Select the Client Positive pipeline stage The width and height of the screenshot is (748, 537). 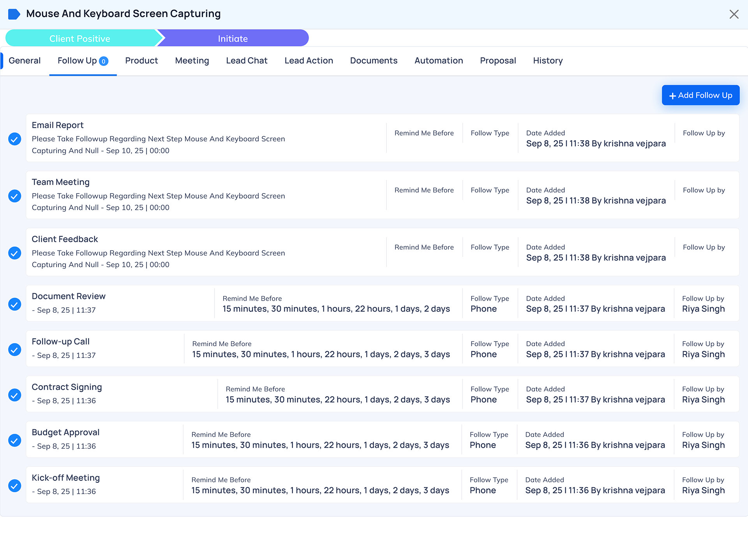[x=80, y=39]
